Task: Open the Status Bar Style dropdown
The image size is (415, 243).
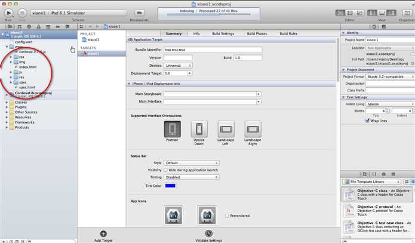Action: [191, 163]
